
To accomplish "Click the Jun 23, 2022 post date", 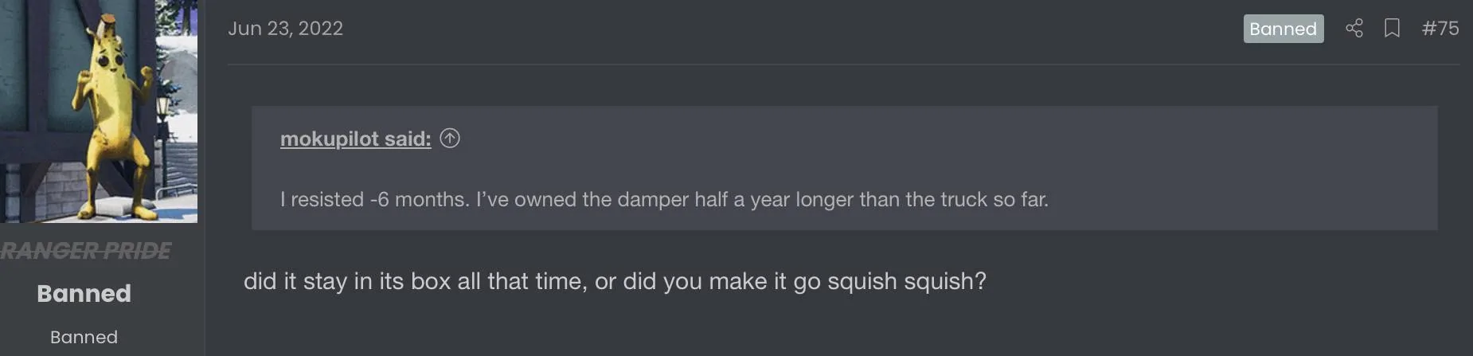I will point(285,29).
